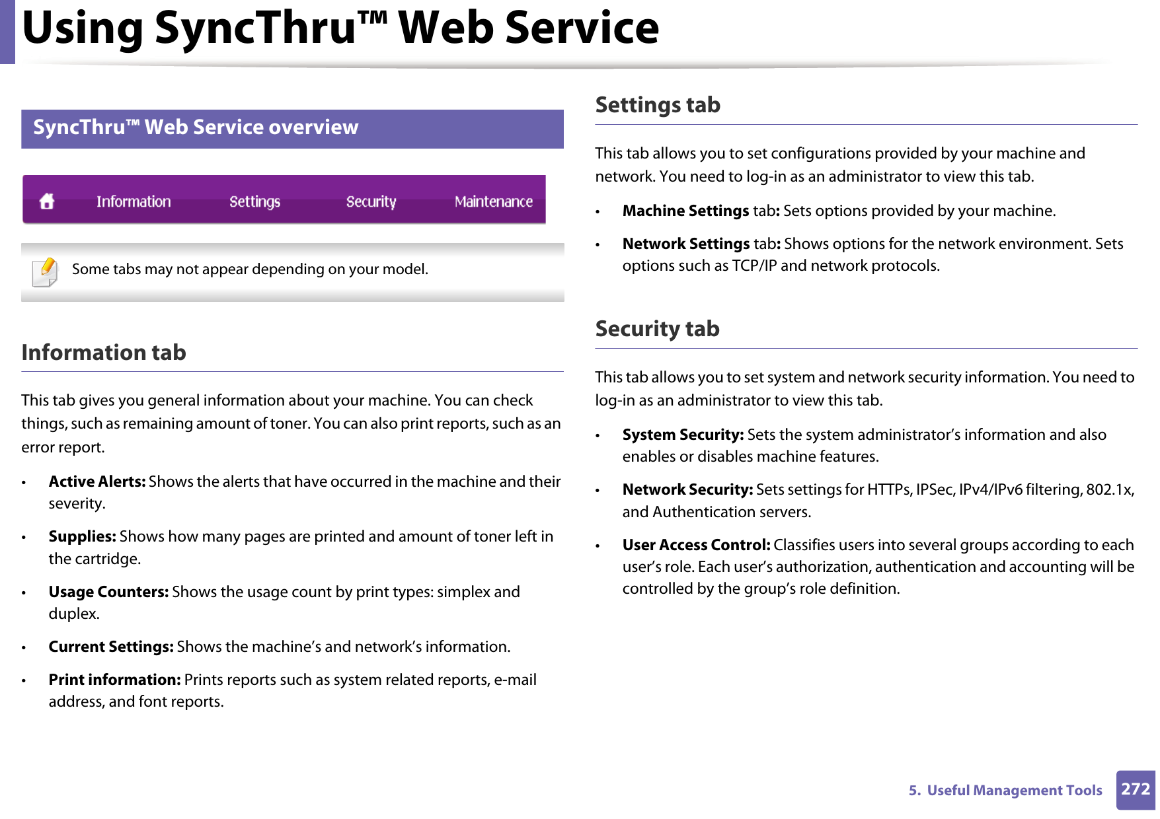Open the Settings tab in the menu bar
Image resolution: width=1160 pixels, height=819 pixels.
[254, 201]
